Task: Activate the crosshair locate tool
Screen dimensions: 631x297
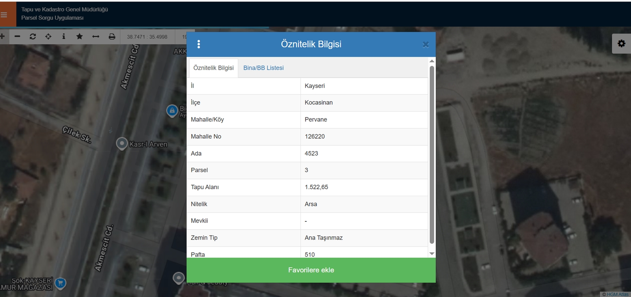Action: point(48,37)
